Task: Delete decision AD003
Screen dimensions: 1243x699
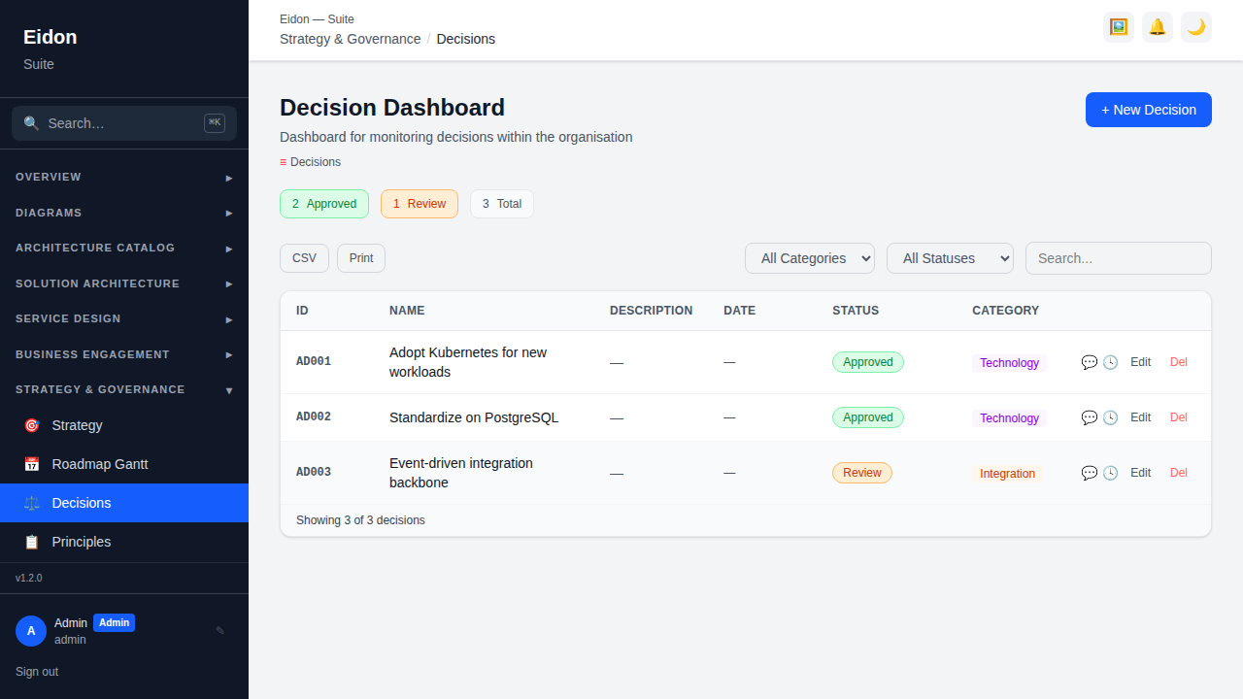Action: click(1179, 473)
